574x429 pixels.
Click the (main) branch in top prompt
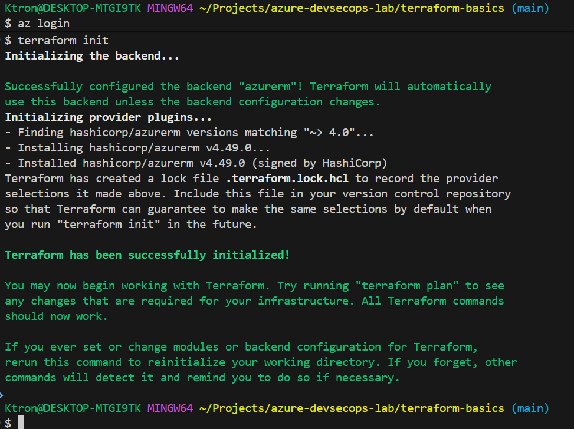pyautogui.click(x=530, y=9)
